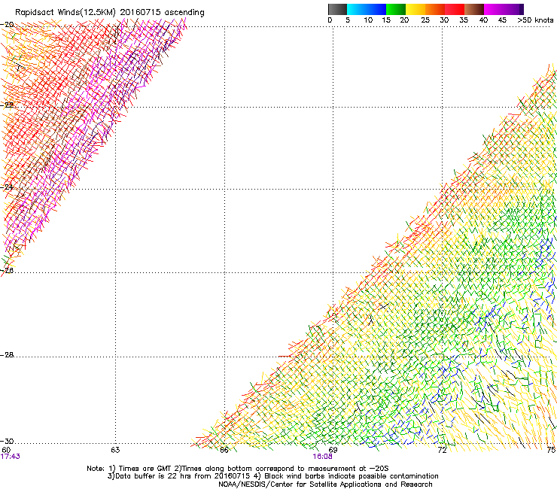The image size is (557, 489).
Task: Click the '-26' latitude axis label
Action: click(8, 271)
